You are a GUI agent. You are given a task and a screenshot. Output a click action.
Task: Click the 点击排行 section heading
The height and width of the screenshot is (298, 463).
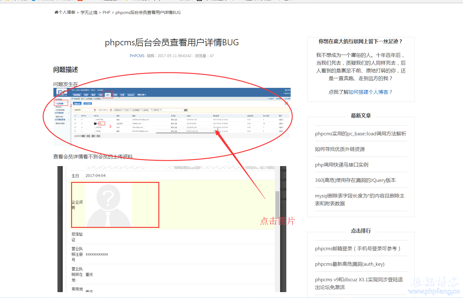click(361, 231)
